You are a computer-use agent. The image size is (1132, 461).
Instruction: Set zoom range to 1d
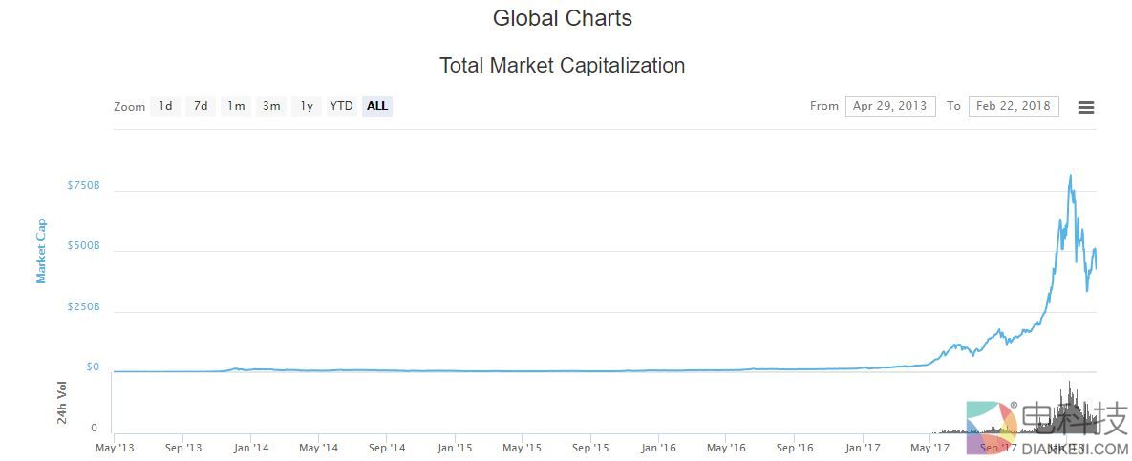pos(165,106)
